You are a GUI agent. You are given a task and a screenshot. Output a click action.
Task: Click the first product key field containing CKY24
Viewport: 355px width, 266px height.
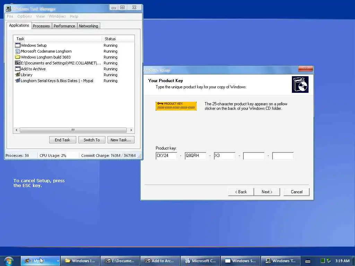[166, 156]
